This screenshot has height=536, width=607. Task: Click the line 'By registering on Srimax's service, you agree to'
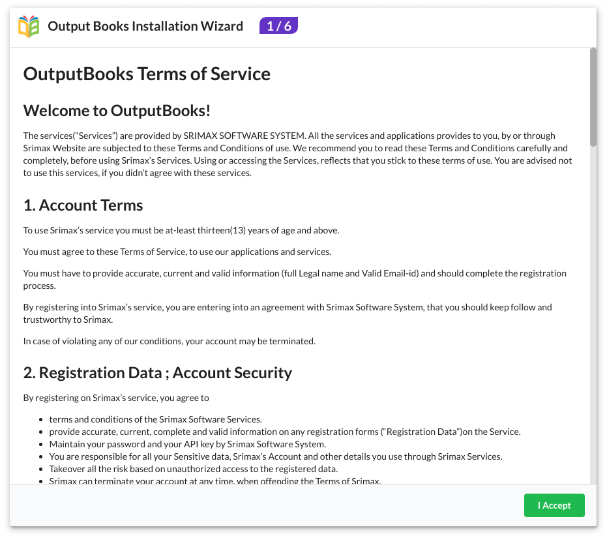coord(116,398)
